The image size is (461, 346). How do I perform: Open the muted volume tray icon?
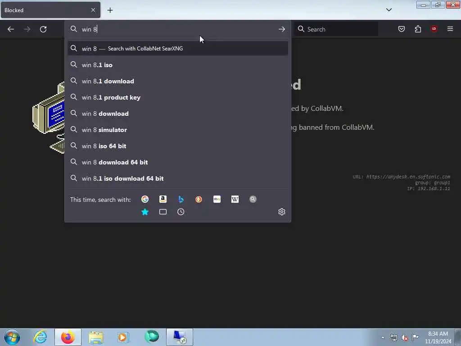click(x=405, y=338)
